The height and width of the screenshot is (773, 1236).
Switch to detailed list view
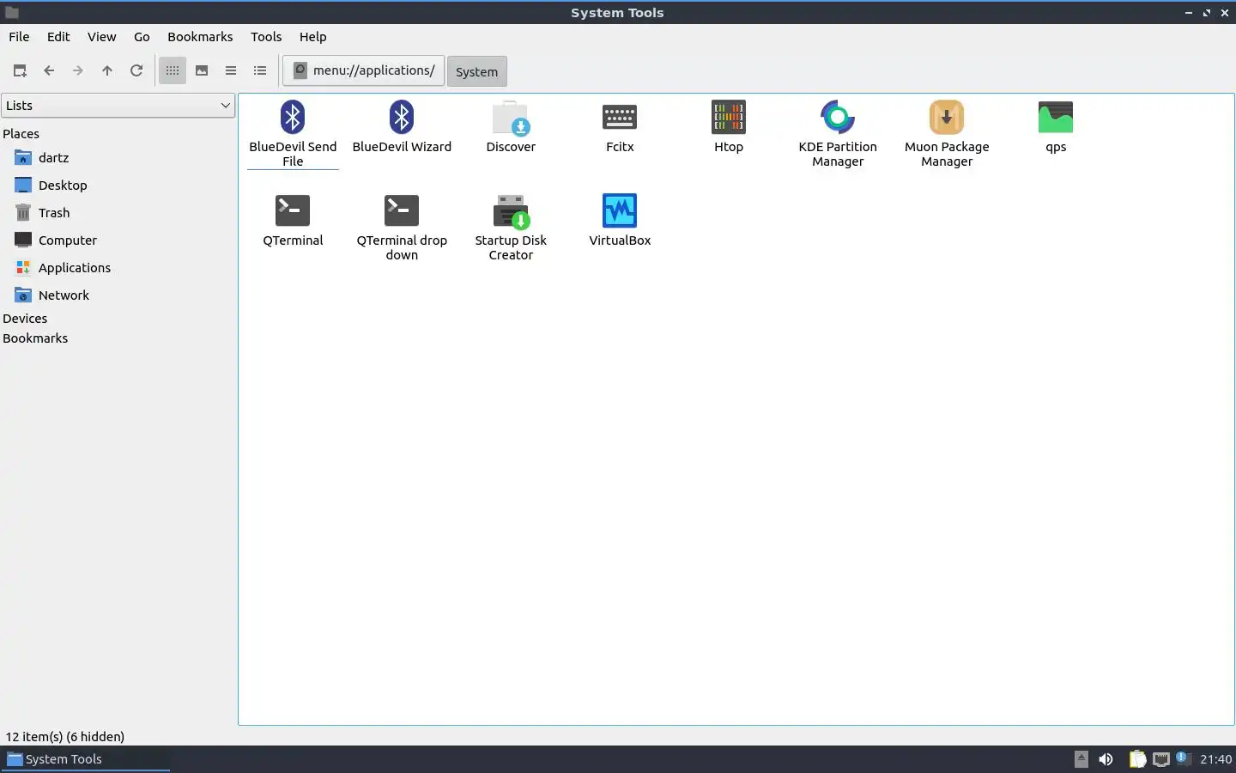pos(260,70)
